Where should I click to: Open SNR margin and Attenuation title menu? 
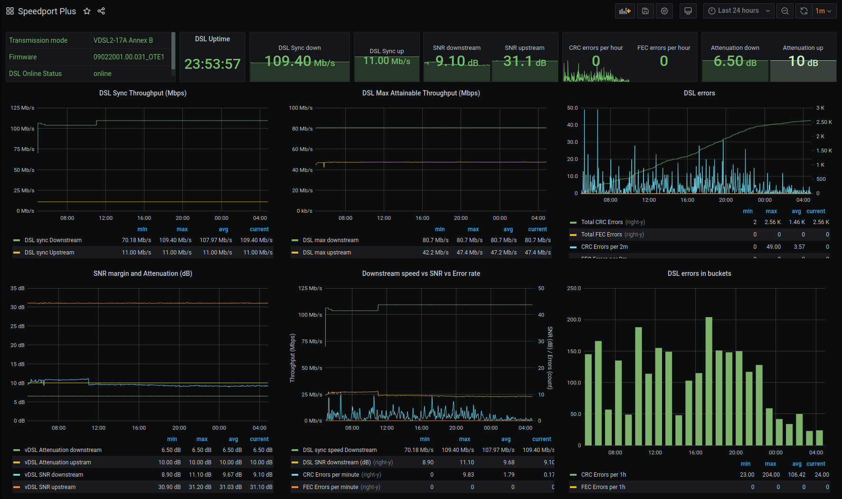[142, 273]
